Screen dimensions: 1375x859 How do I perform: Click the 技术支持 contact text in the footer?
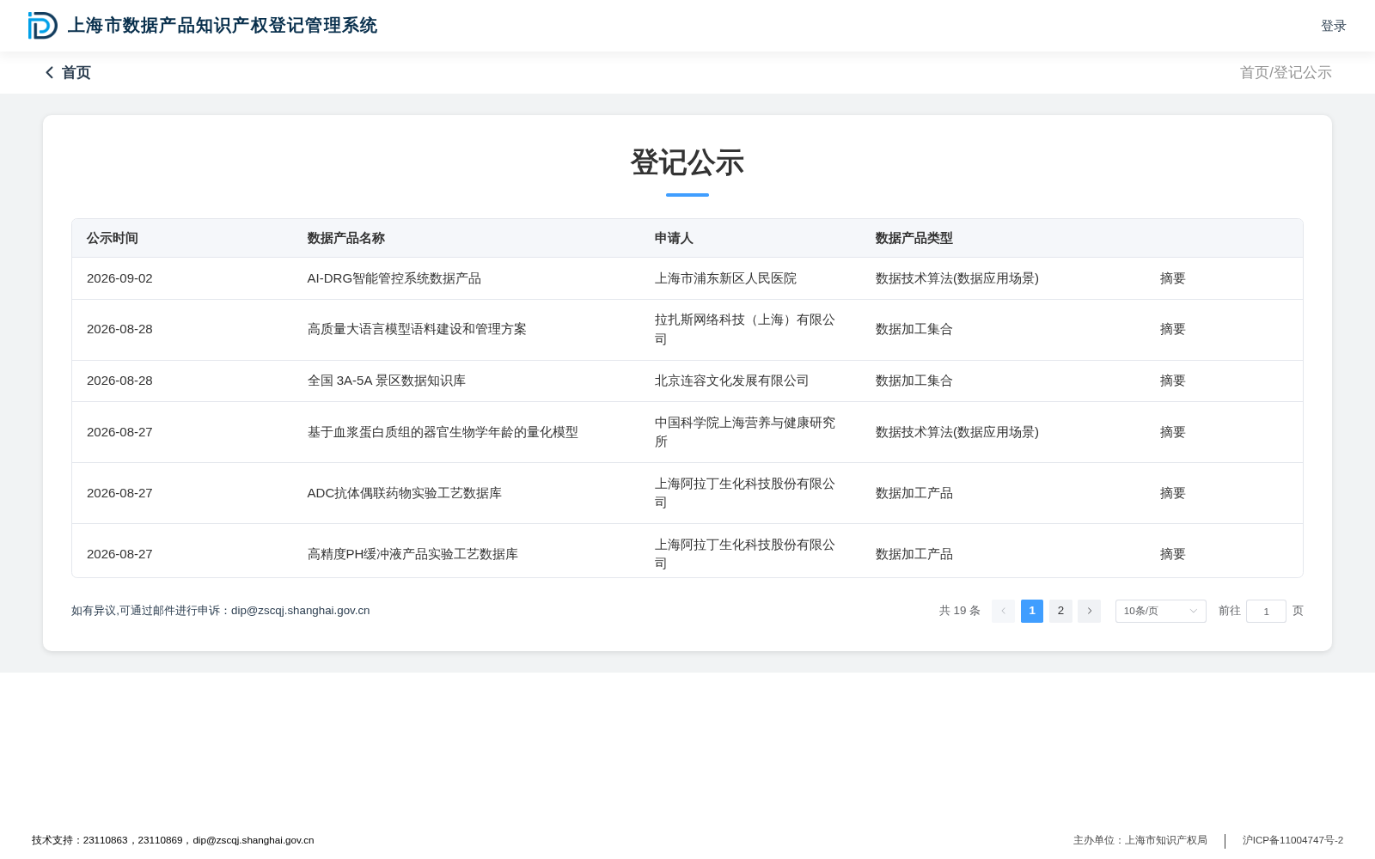coord(173,840)
